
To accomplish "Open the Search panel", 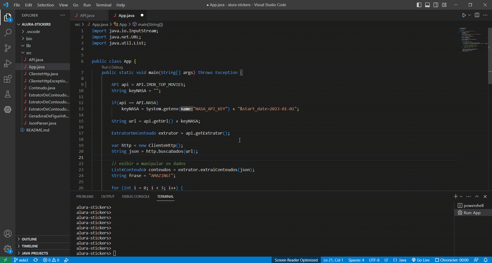I will click(x=8, y=33).
